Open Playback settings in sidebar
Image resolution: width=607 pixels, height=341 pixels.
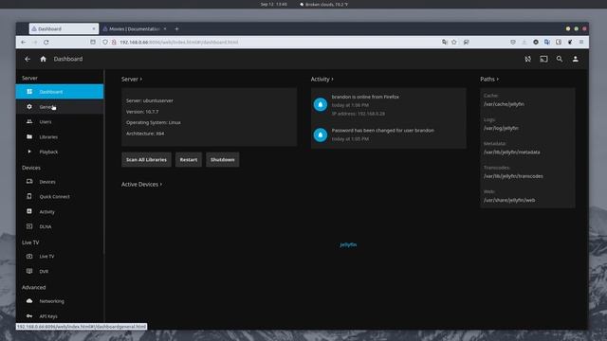point(60,152)
